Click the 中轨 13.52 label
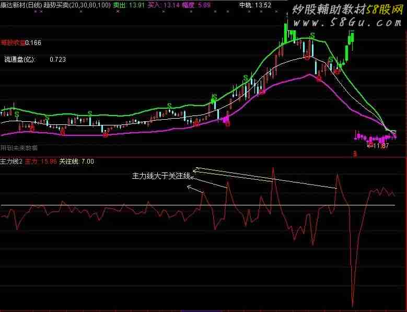Image resolution: width=407 pixels, height=312 pixels. click(254, 5)
